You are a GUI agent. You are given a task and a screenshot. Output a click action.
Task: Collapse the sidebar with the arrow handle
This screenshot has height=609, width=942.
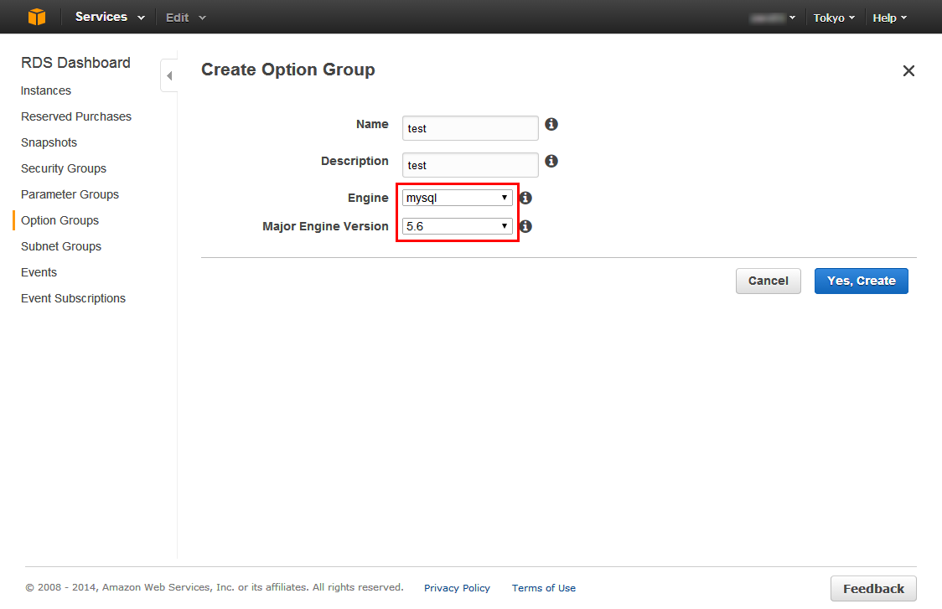tap(169, 75)
